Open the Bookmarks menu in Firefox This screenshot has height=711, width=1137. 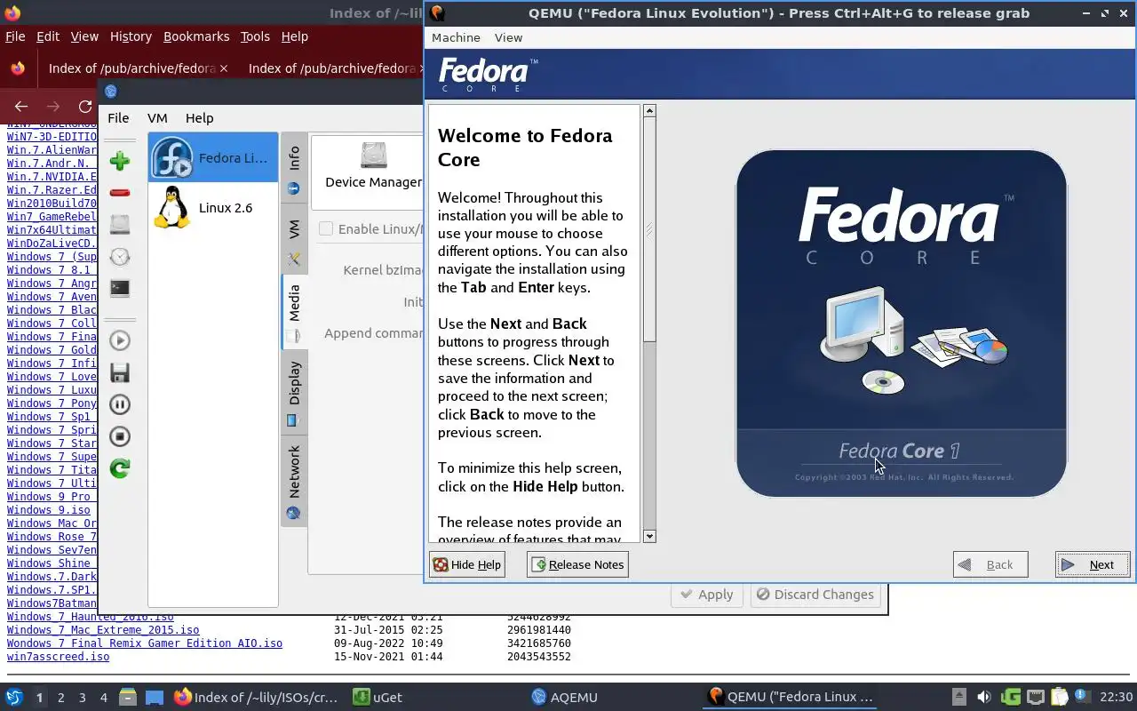tap(196, 36)
